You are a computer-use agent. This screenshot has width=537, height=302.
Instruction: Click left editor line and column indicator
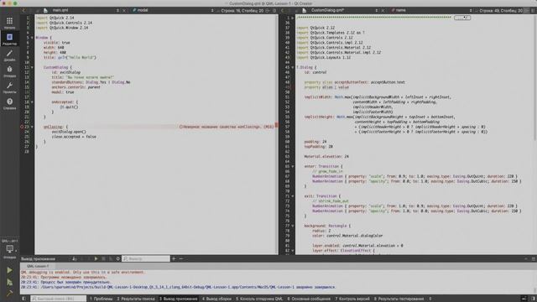[x=242, y=11]
